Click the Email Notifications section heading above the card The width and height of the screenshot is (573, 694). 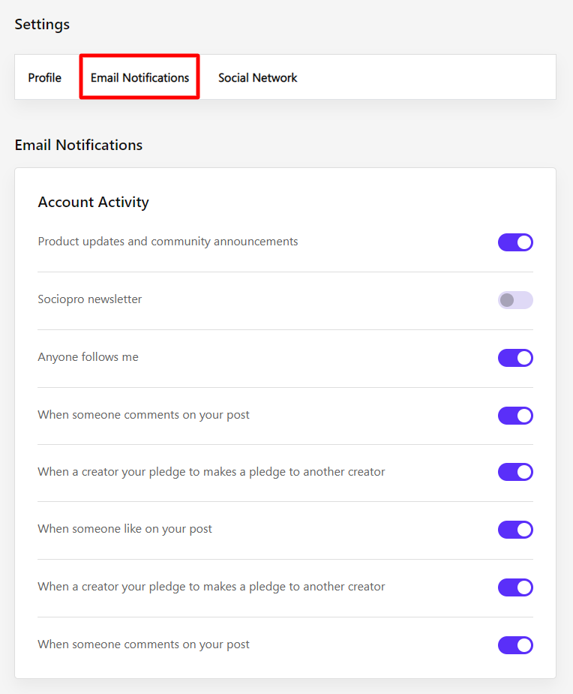(79, 145)
